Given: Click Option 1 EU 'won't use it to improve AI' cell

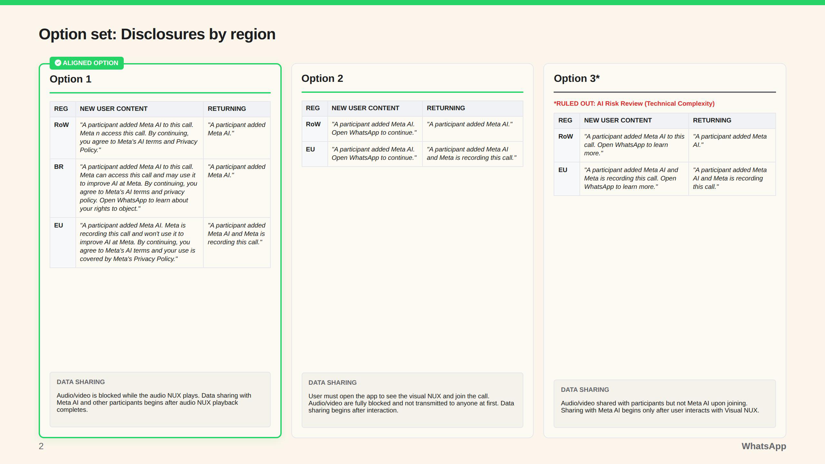Looking at the screenshot, I should 139,242.
